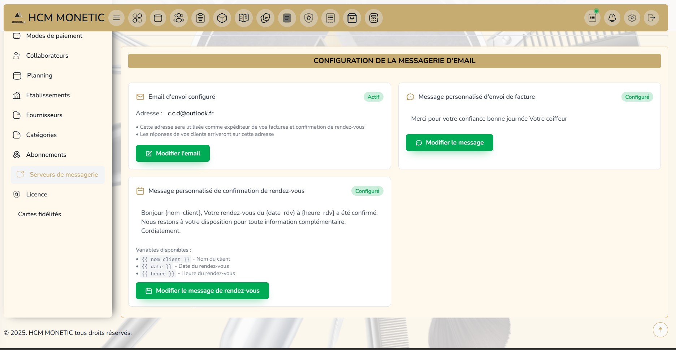
Task: Open the shopping bag icon
Action: point(352,18)
